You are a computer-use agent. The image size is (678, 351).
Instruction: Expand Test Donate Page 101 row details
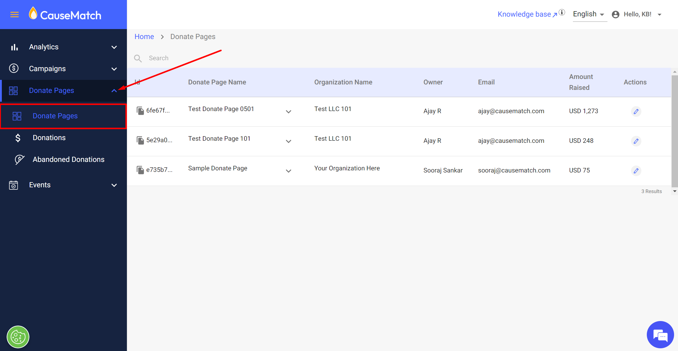point(289,141)
